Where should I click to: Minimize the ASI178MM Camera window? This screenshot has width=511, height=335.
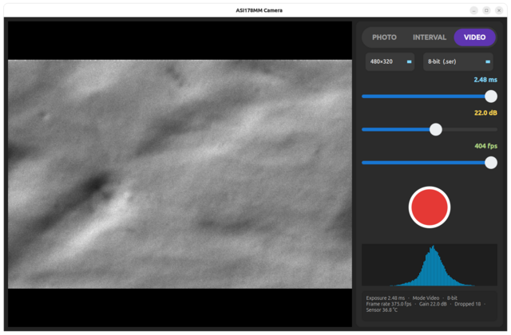tap(473, 10)
